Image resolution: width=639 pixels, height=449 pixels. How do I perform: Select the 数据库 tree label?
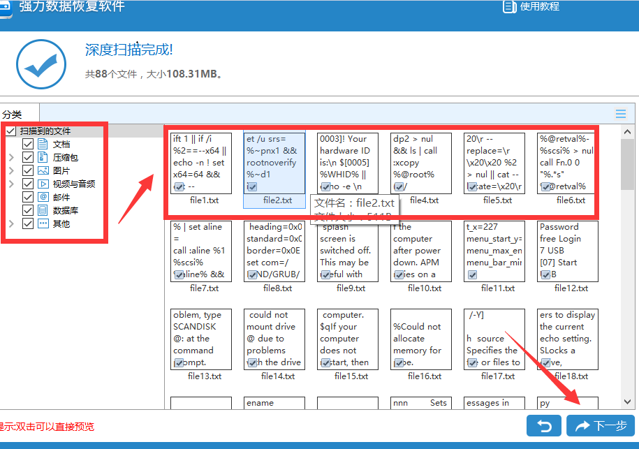tap(65, 211)
